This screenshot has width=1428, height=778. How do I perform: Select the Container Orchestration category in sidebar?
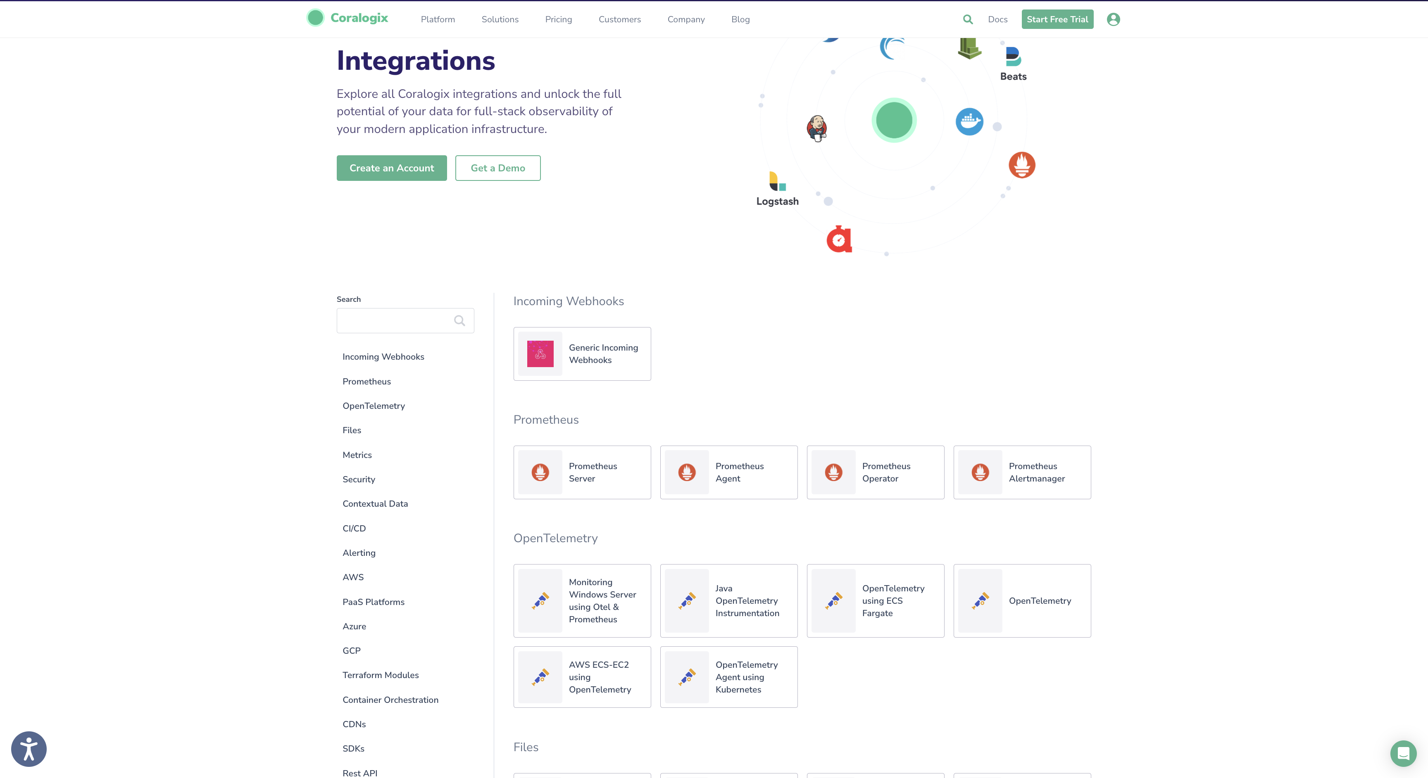(x=390, y=699)
